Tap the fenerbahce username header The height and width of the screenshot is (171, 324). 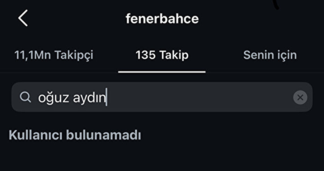(x=162, y=18)
